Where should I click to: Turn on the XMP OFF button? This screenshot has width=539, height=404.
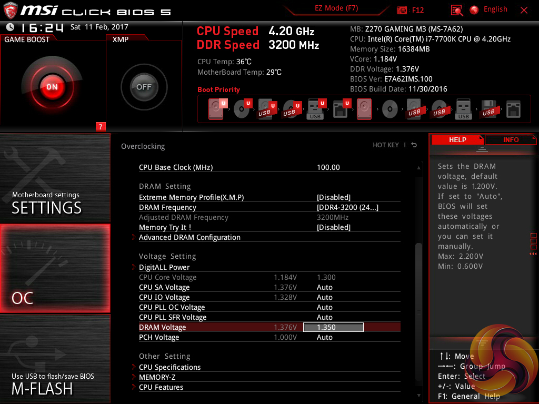tap(144, 87)
